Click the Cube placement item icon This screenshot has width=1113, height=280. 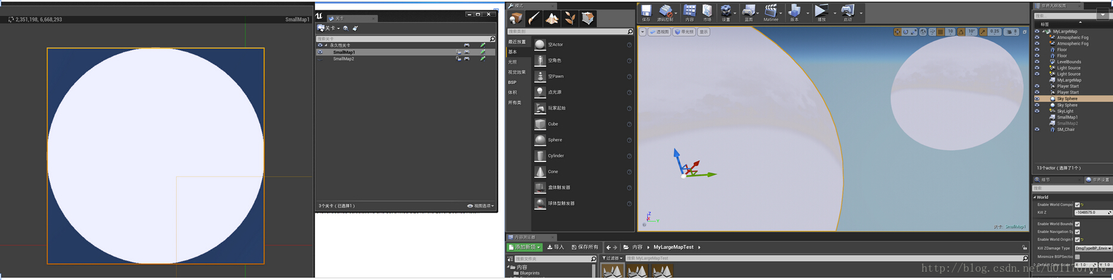point(539,124)
